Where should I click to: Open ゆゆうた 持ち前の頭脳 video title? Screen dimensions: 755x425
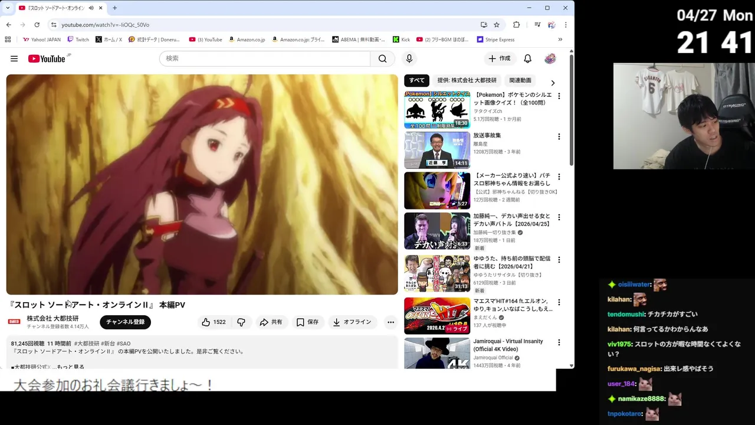pos(512,263)
